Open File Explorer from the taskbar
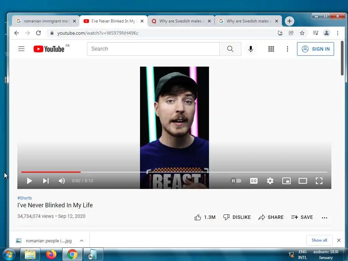 pos(30,254)
